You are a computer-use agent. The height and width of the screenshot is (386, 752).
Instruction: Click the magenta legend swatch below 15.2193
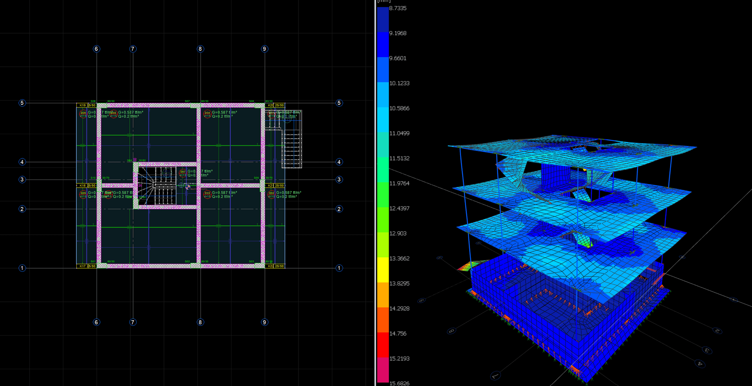click(x=383, y=370)
